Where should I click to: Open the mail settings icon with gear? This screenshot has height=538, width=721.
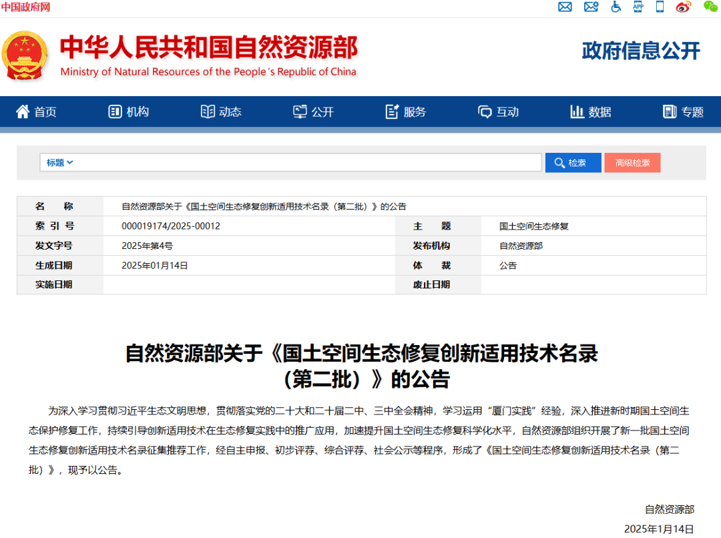pos(591,7)
